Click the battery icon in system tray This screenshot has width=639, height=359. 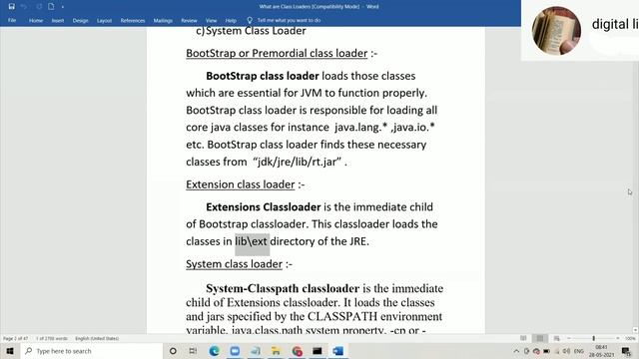(547, 351)
